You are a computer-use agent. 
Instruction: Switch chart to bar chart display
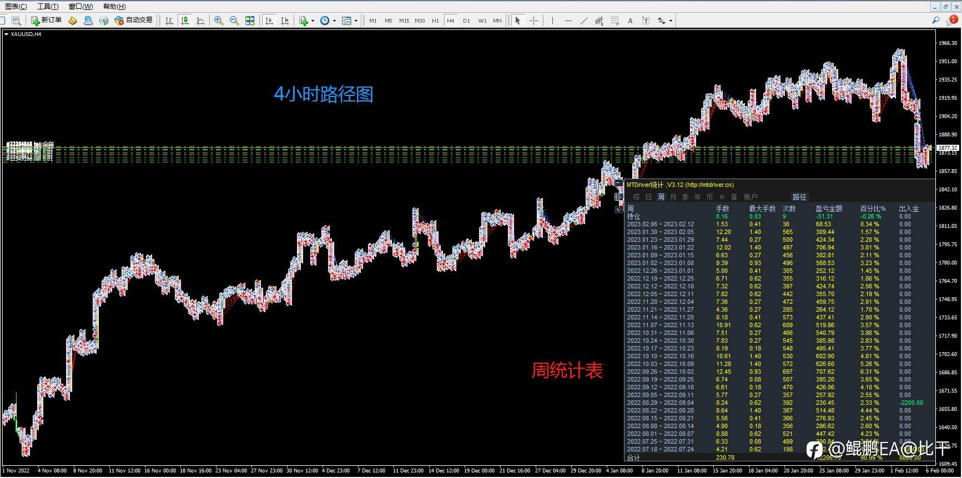tap(169, 21)
